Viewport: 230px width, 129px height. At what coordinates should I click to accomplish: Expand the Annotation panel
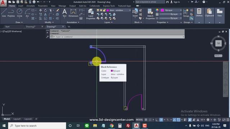(73, 22)
